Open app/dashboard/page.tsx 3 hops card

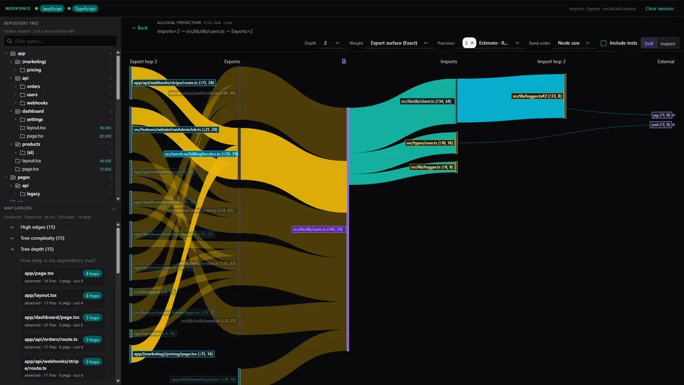[63, 321]
